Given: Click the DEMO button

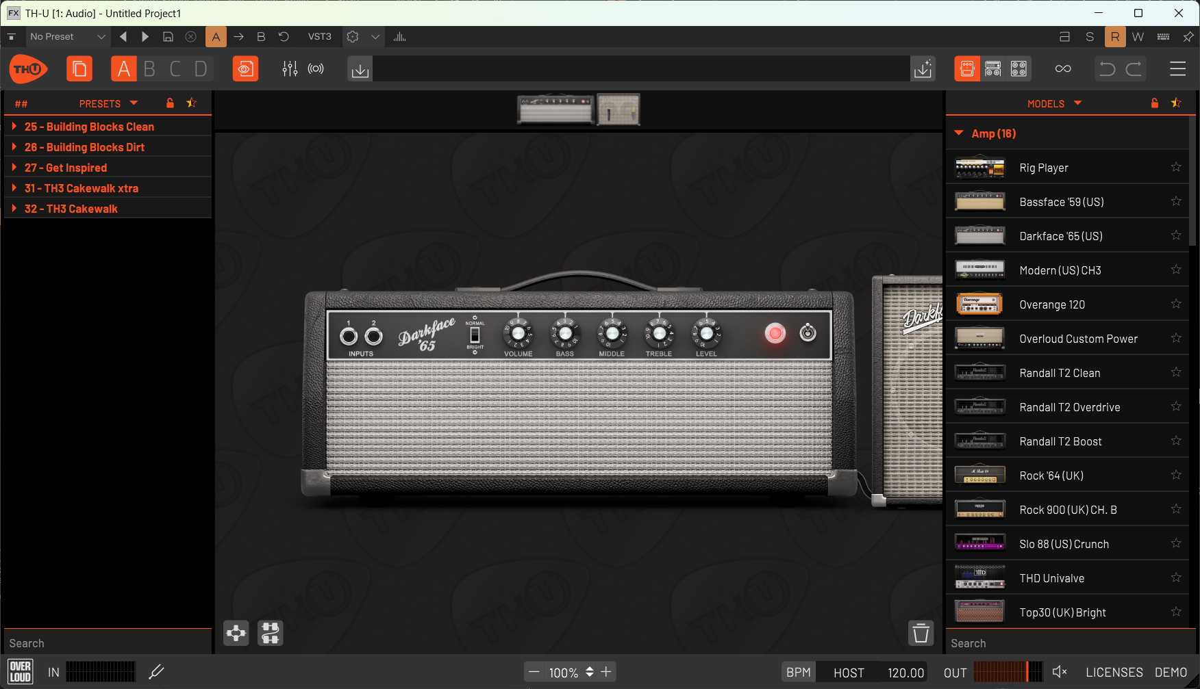Looking at the screenshot, I should point(1171,673).
